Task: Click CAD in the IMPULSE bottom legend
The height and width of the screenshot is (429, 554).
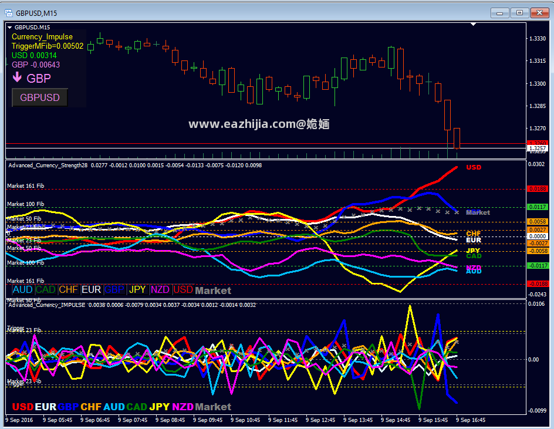Action: [137, 407]
